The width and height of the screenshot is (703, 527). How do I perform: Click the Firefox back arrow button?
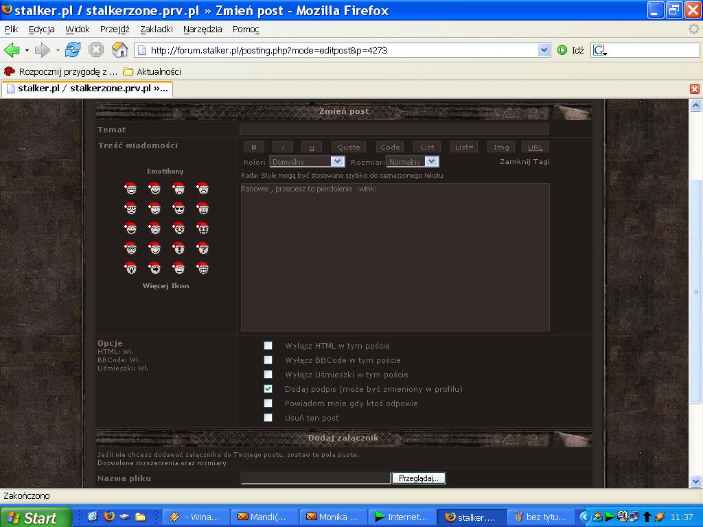tap(12, 50)
